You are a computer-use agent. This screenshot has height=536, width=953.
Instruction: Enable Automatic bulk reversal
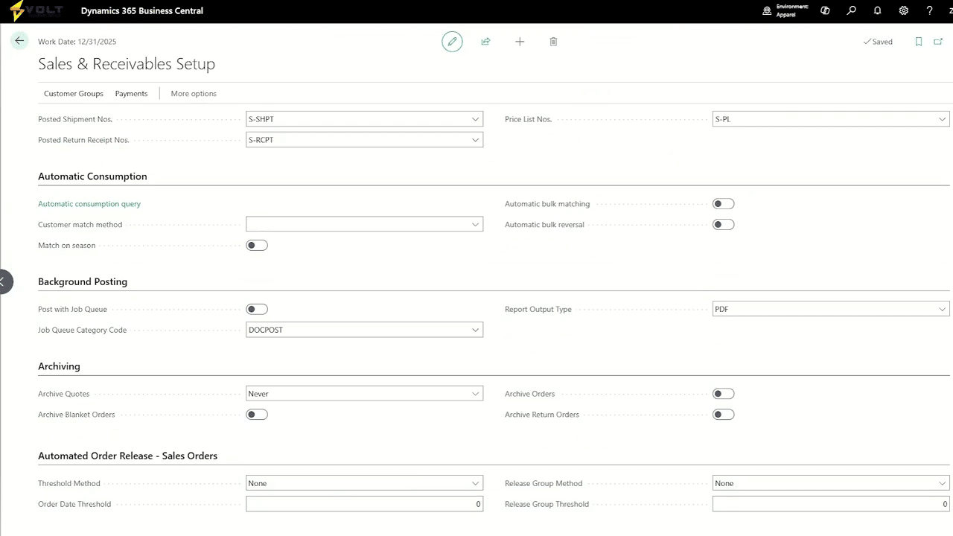tap(724, 224)
